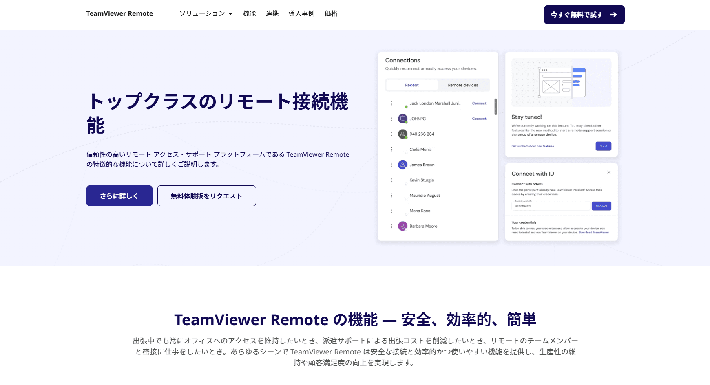Click the さらに詳しく button
This screenshot has height=385, width=710.
coord(119,196)
